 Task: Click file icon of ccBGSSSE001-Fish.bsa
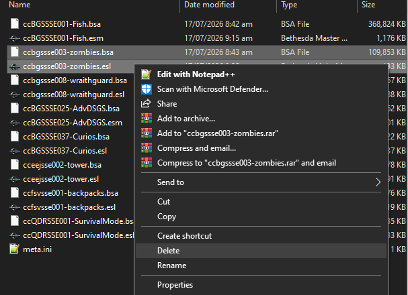(x=15, y=24)
